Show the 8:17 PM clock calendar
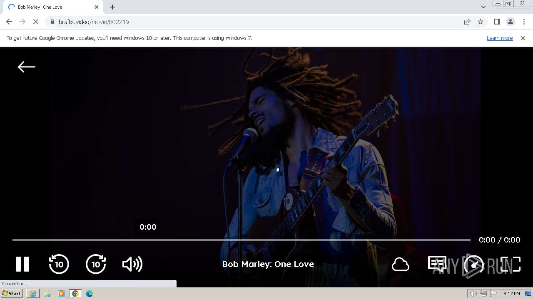 (x=512, y=294)
